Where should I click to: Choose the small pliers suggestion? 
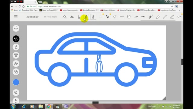click(79, 17)
